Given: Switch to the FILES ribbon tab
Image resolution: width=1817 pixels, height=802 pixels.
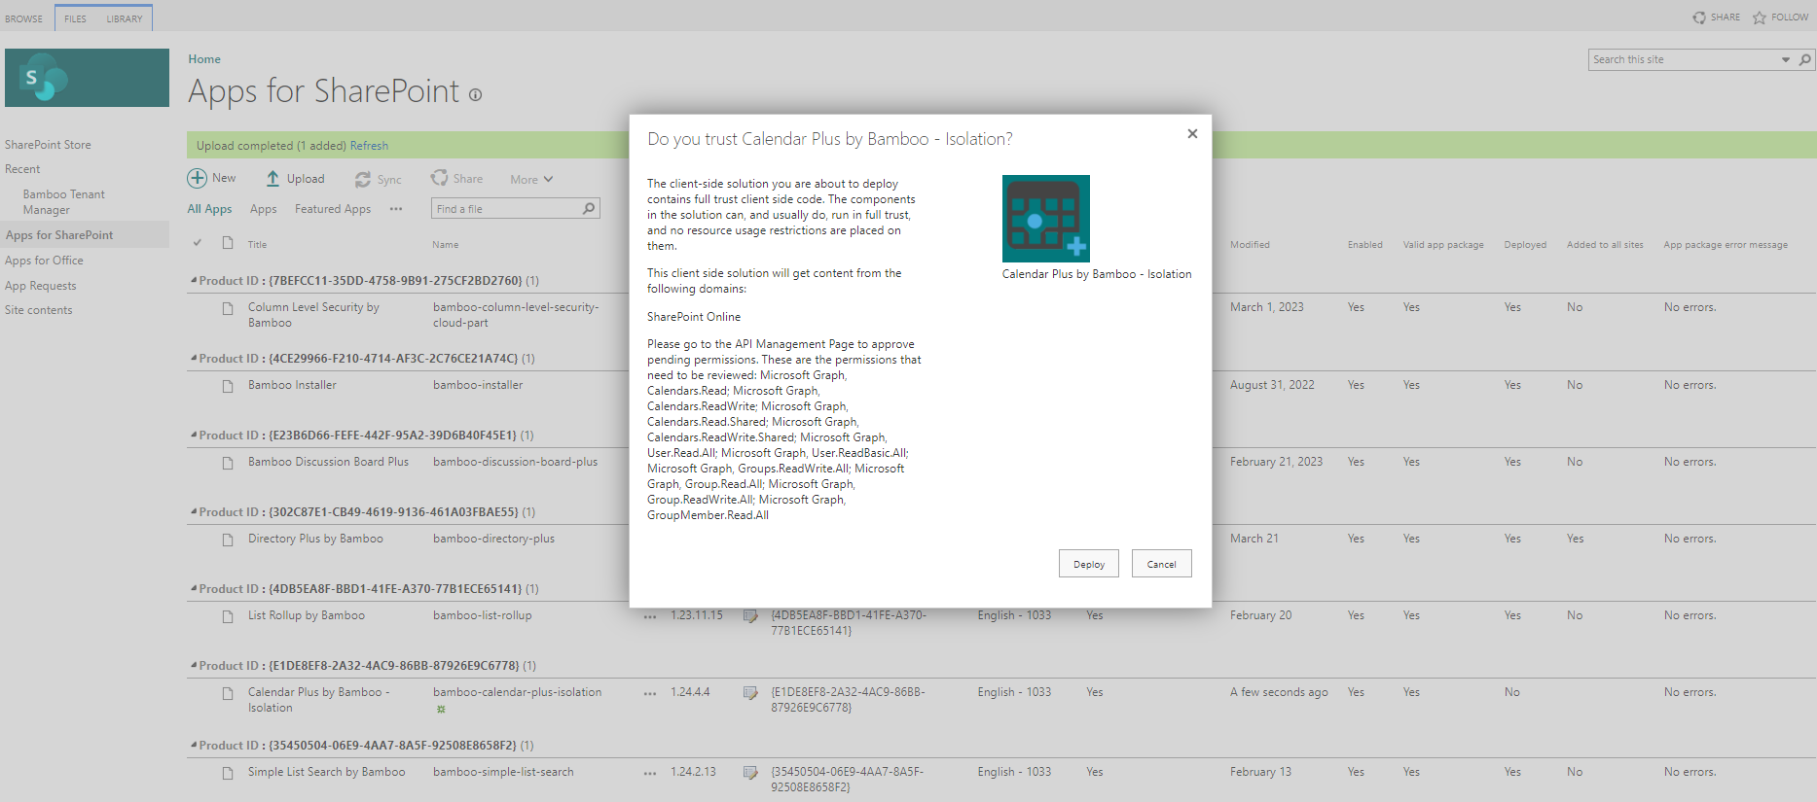Looking at the screenshot, I should click(x=75, y=18).
